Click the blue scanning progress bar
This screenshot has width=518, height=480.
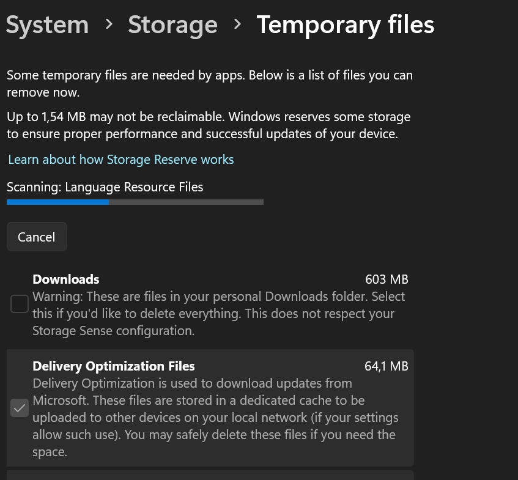tap(58, 201)
